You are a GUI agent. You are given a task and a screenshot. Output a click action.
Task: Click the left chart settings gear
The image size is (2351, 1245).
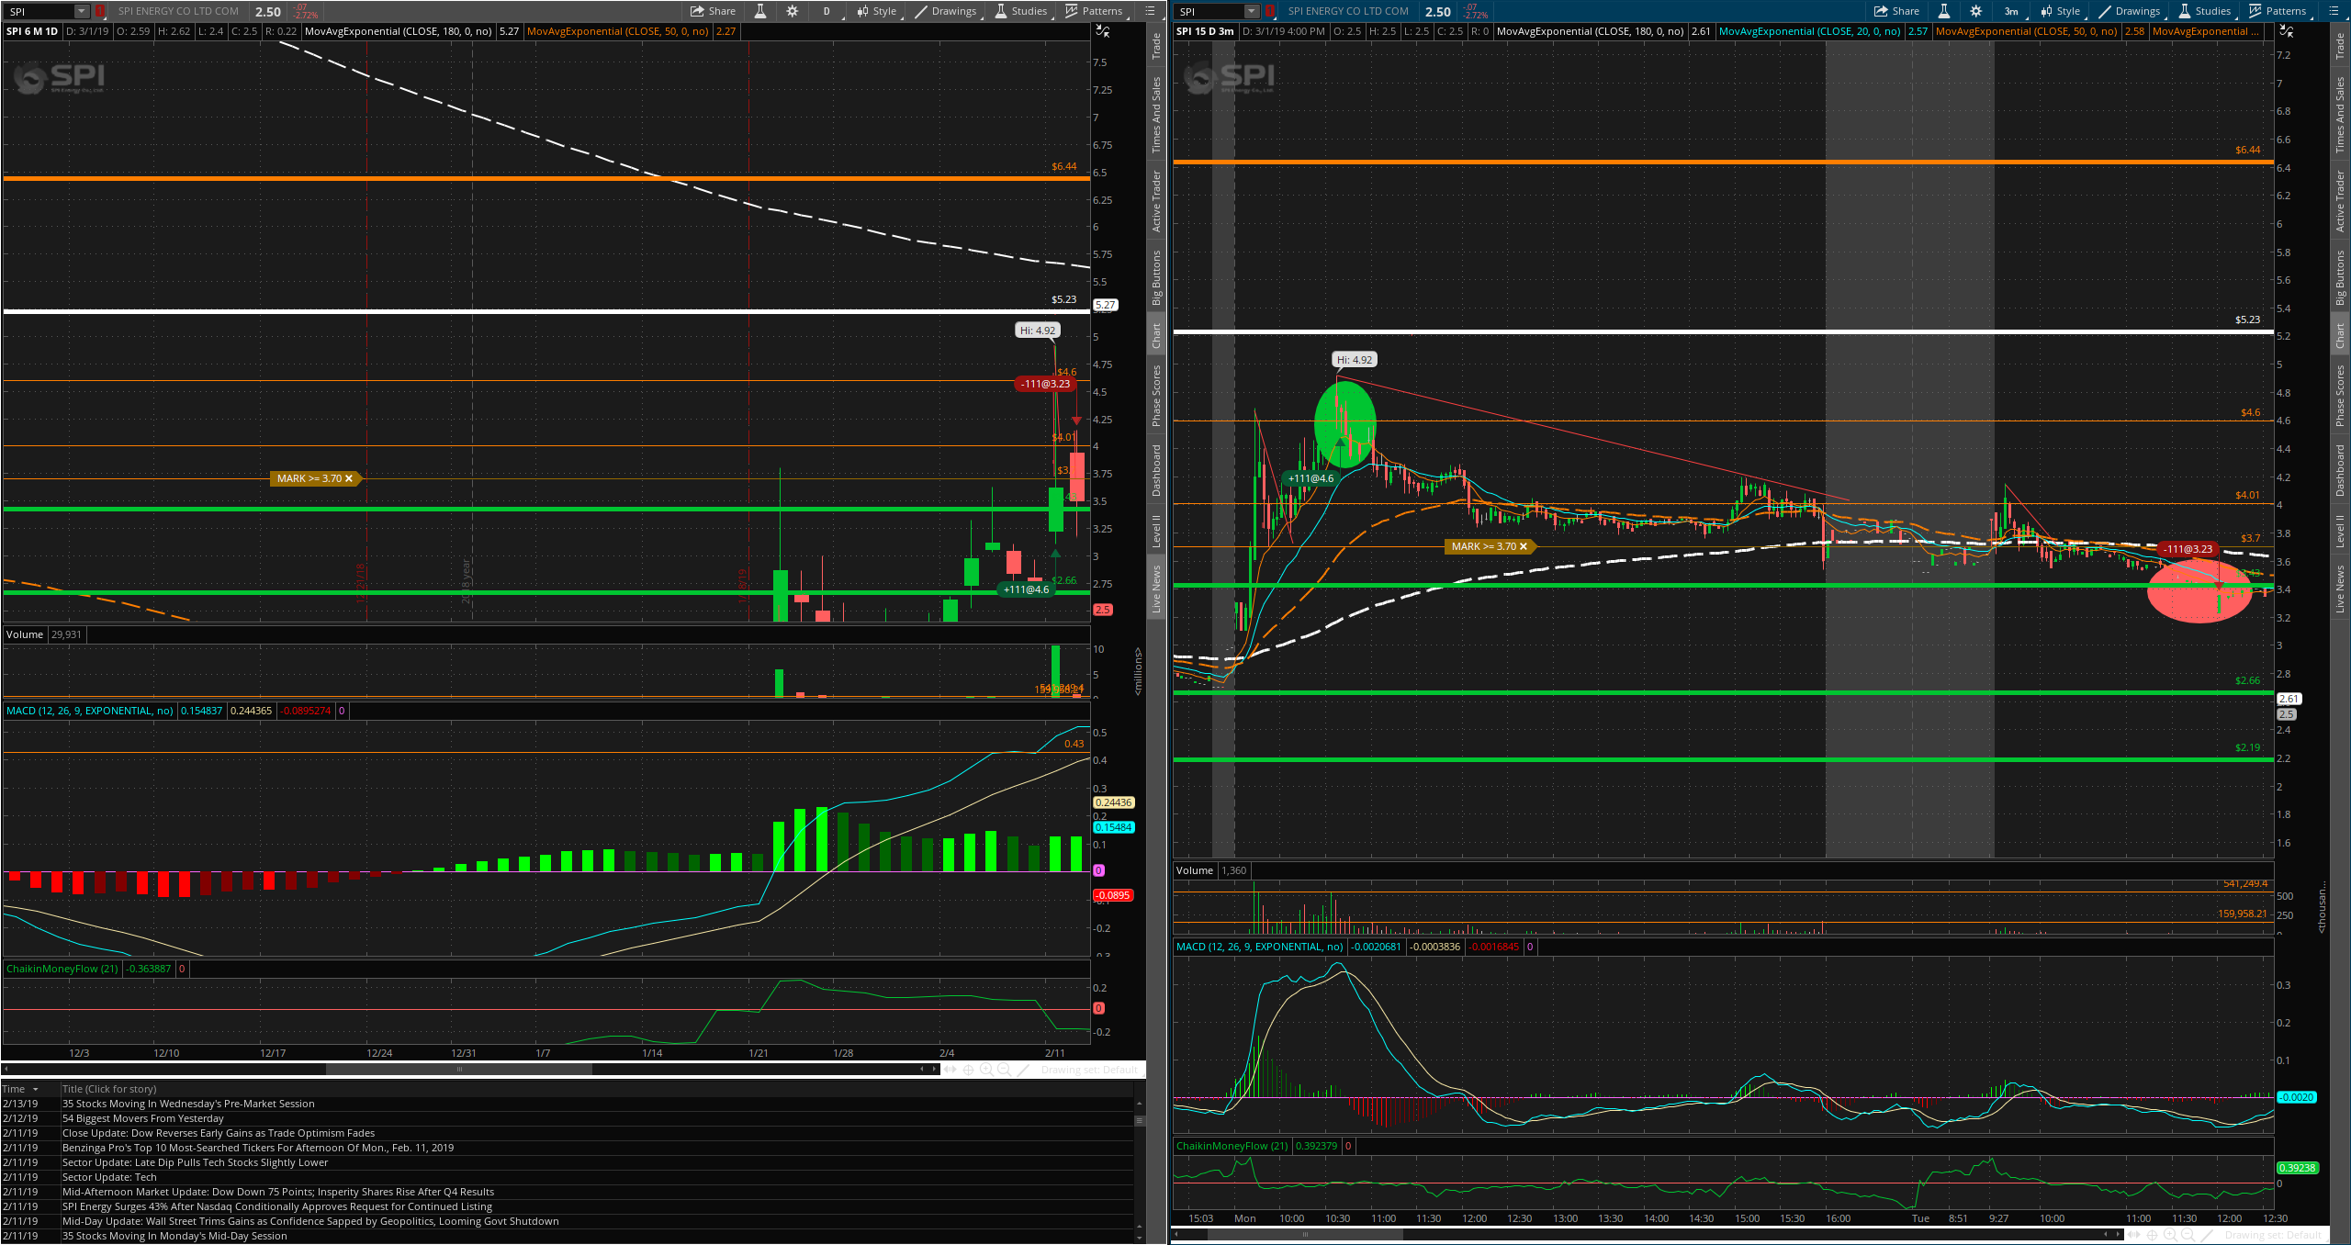click(792, 11)
